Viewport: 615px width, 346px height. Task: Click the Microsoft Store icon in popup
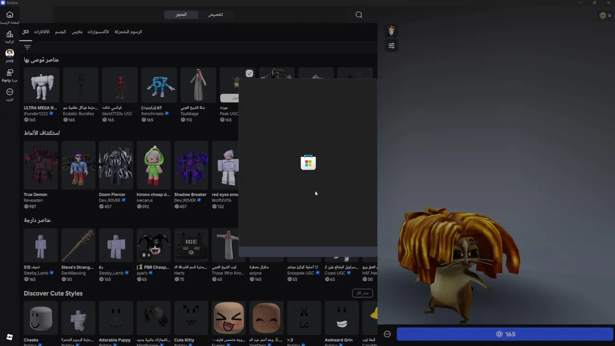click(x=308, y=162)
